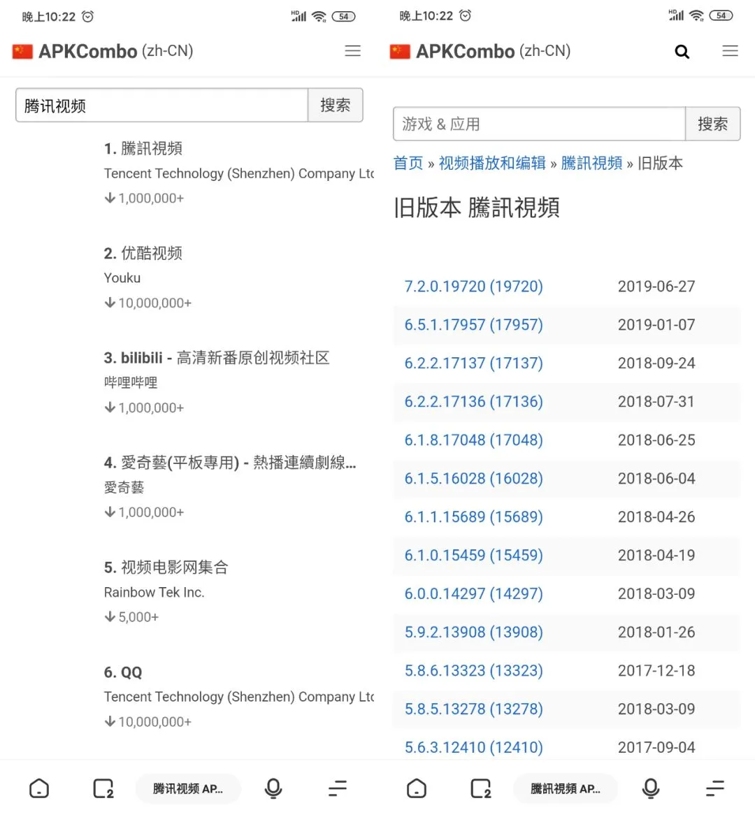The height and width of the screenshot is (817, 755).
Task: Open search result 5. 视频电影网集合
Action: tap(166, 567)
